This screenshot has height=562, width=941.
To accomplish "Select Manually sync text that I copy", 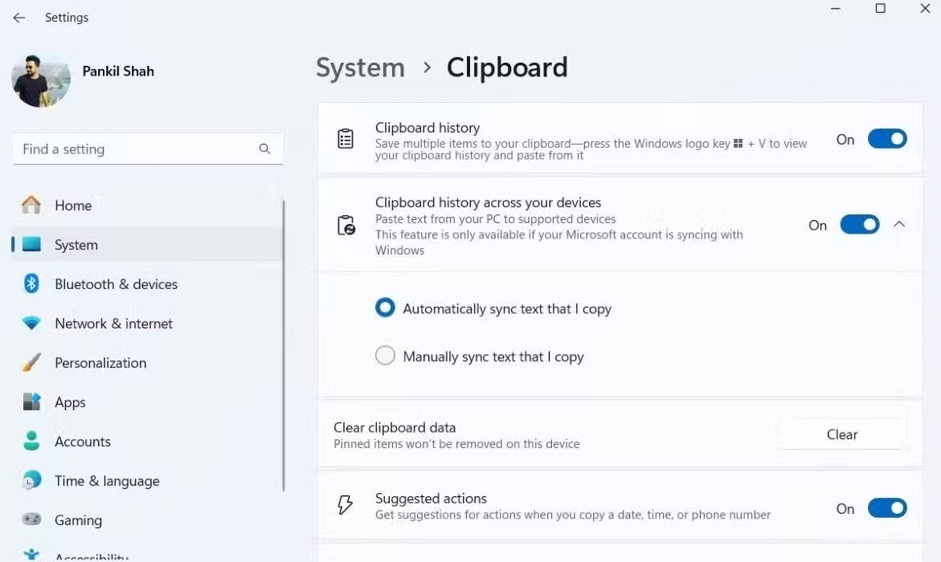I will click(385, 355).
